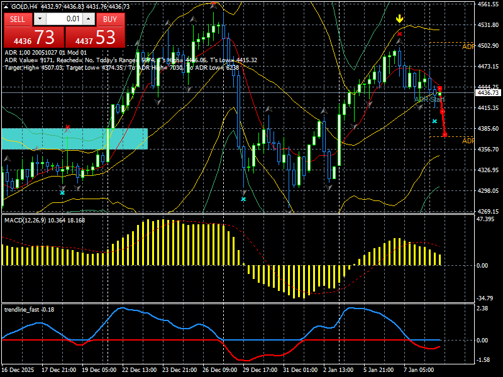This screenshot has height=377, width=503.
Task: Click the SELL one-click trading button
Action: [18, 19]
